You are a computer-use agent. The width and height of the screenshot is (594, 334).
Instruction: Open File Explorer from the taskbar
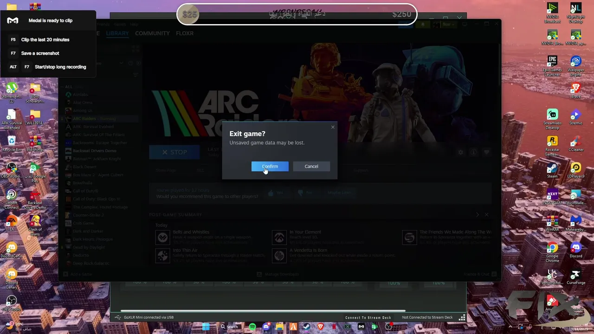tap(279, 327)
